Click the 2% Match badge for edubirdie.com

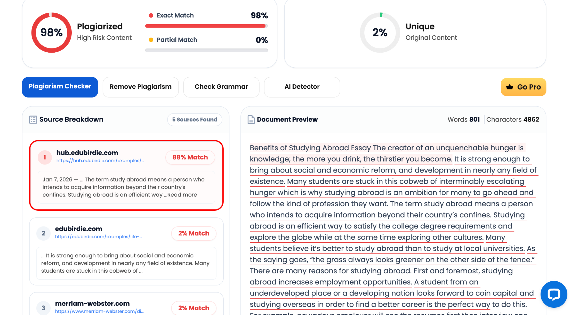[x=194, y=233]
